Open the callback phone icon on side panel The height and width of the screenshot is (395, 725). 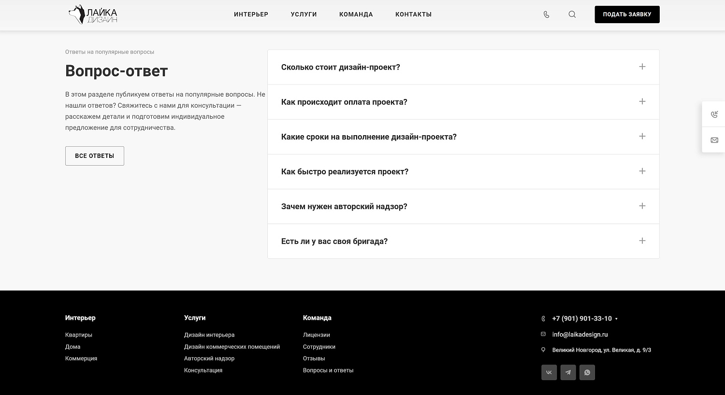(714, 114)
